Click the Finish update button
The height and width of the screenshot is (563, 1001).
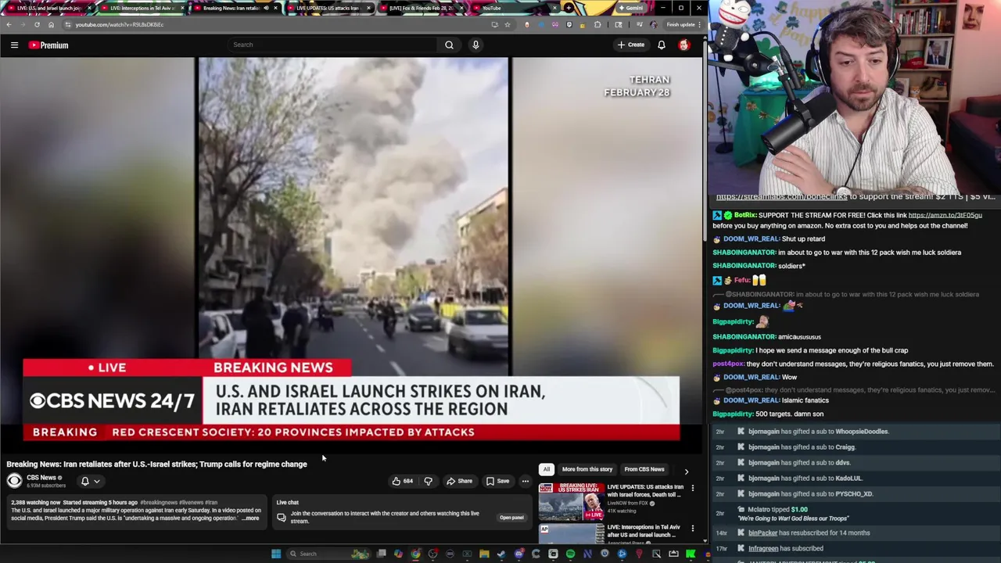[x=680, y=24]
